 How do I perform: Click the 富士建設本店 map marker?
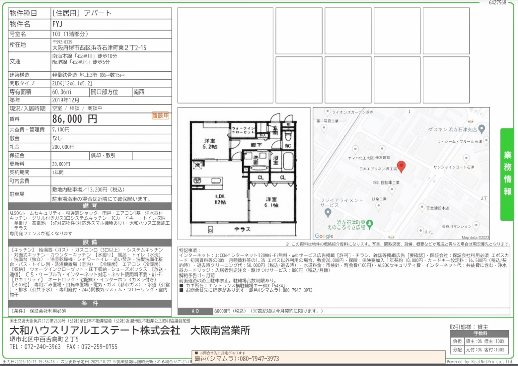point(421,208)
